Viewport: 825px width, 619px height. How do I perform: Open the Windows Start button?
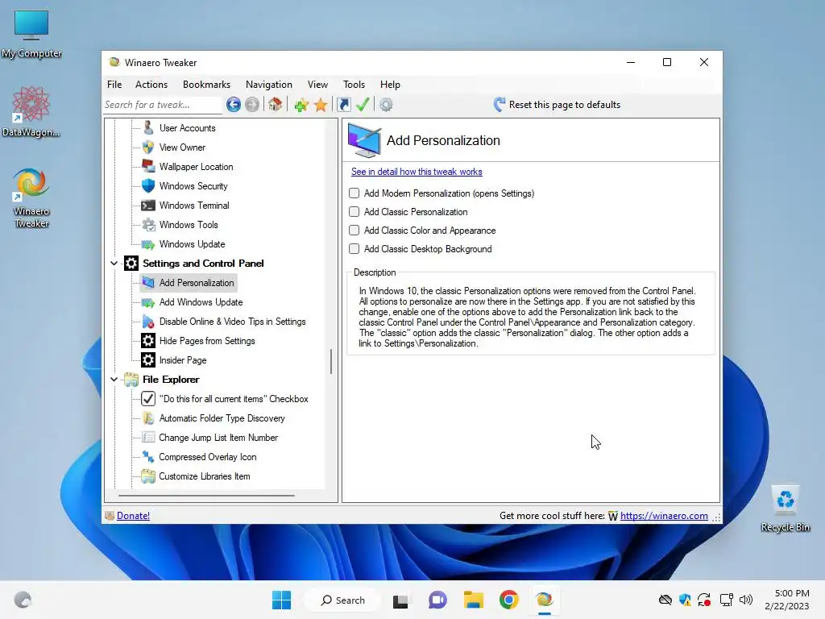281,600
